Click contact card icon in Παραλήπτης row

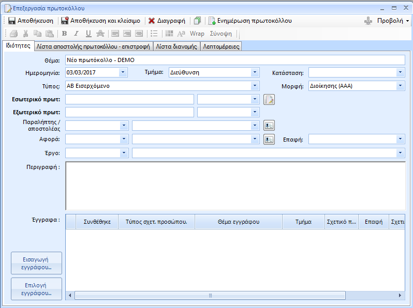[x=269, y=125]
